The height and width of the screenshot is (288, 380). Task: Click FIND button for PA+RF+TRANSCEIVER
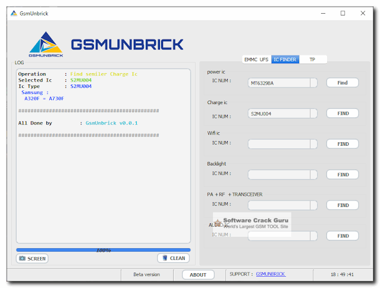pyautogui.click(x=343, y=205)
